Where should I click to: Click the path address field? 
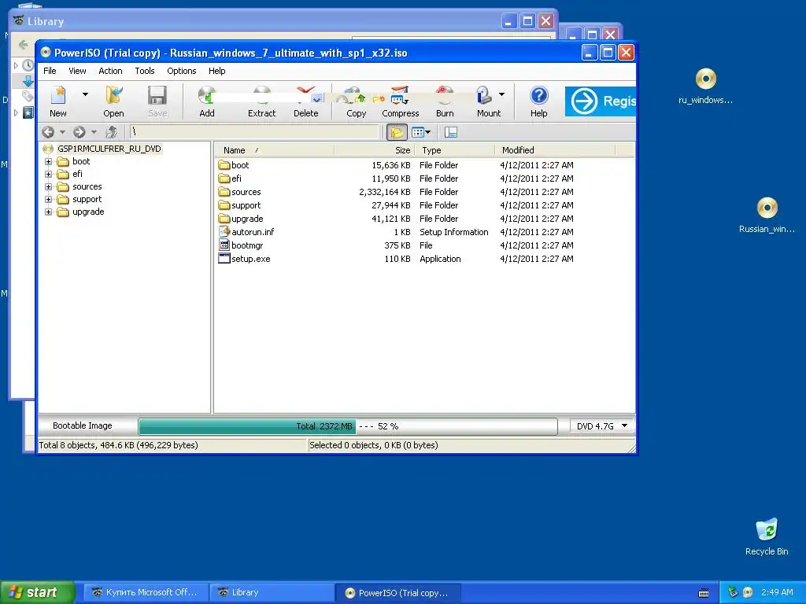click(x=254, y=132)
